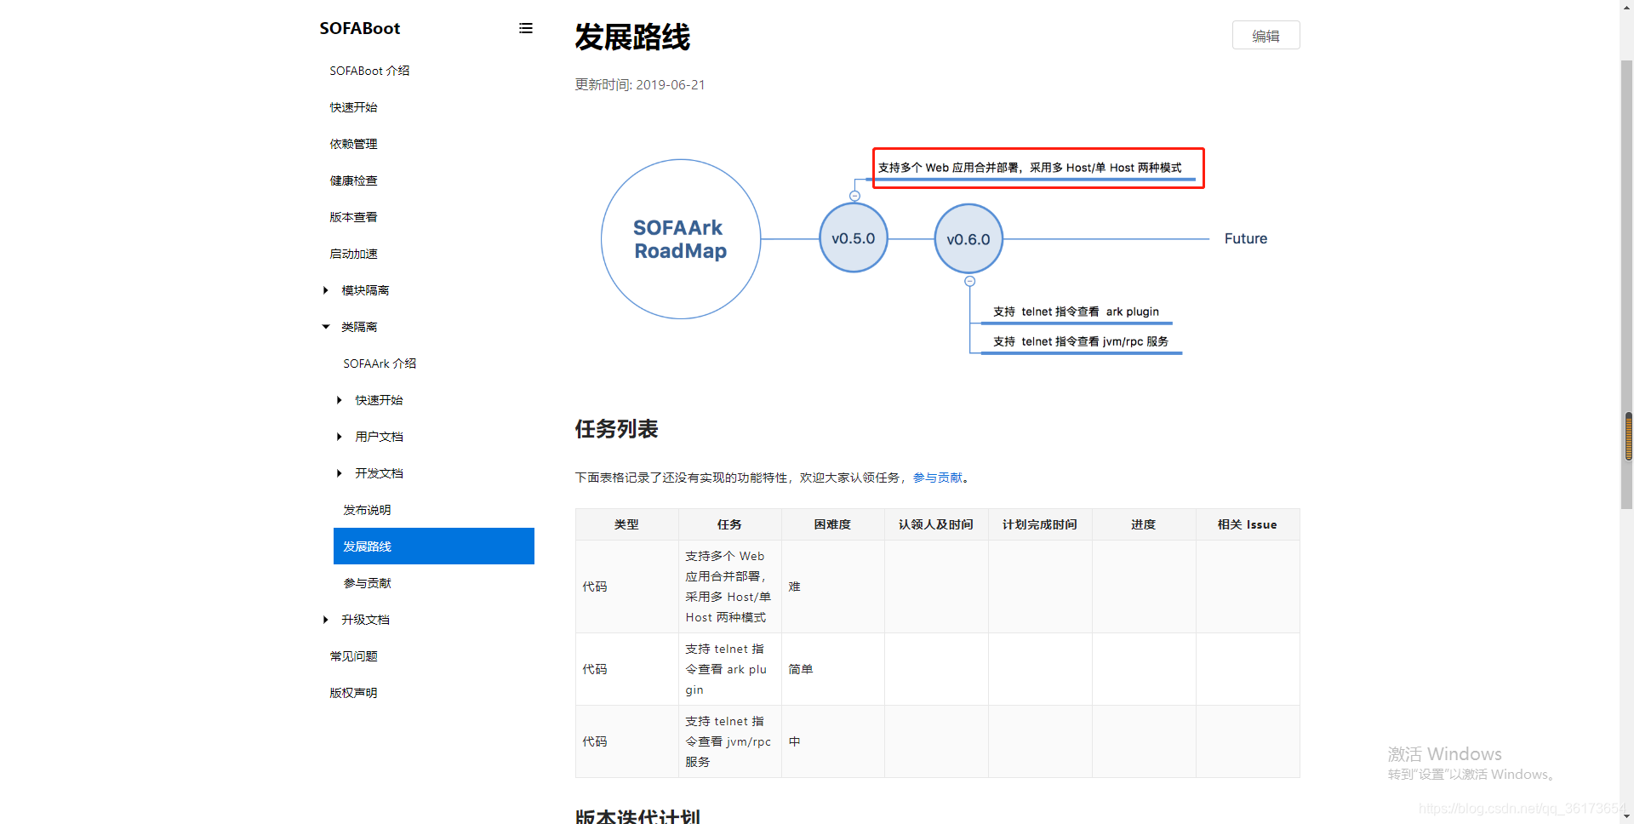Click roadmap item 支持多个 Web 应用合并部署

coord(1030,168)
